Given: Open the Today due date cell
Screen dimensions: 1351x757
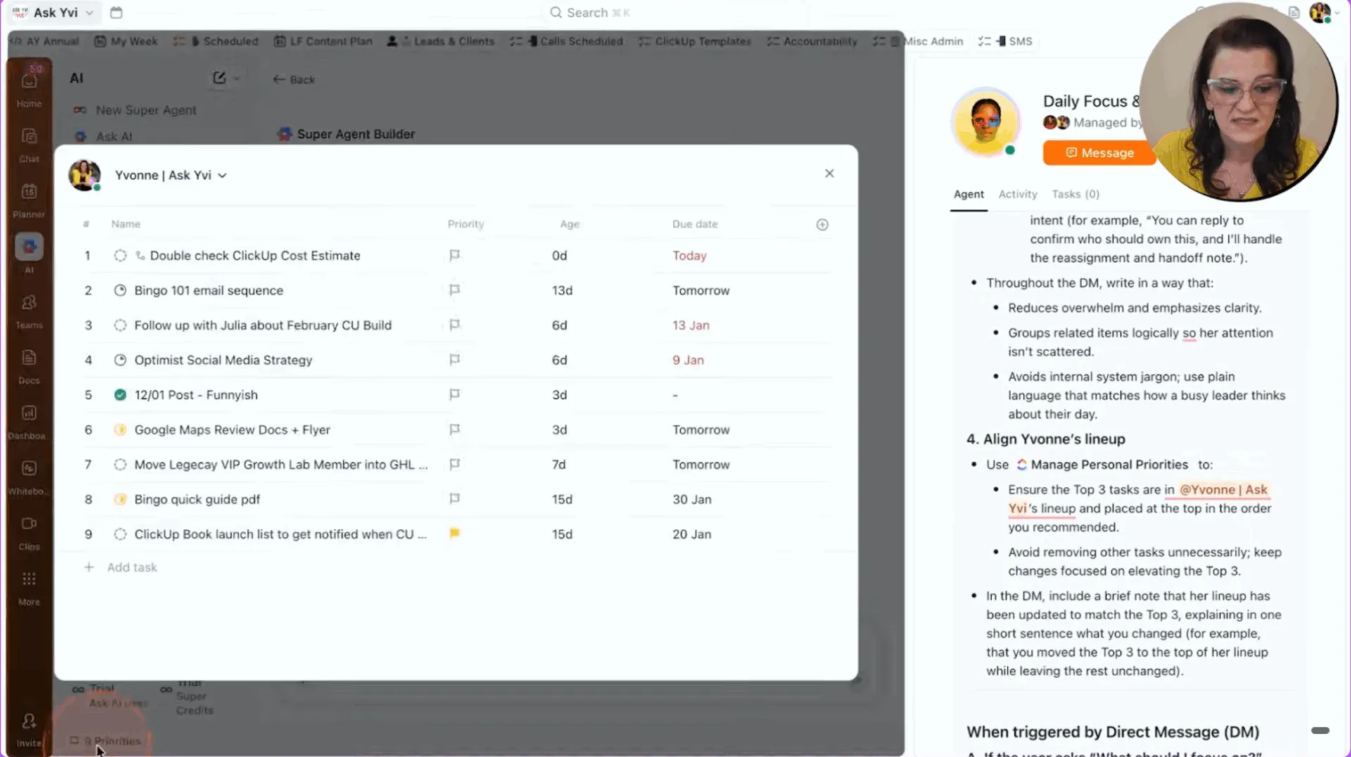Looking at the screenshot, I should coord(689,255).
